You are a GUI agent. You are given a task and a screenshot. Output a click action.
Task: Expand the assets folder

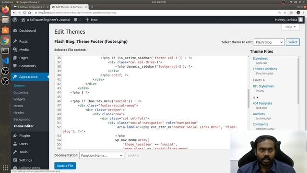259,80
